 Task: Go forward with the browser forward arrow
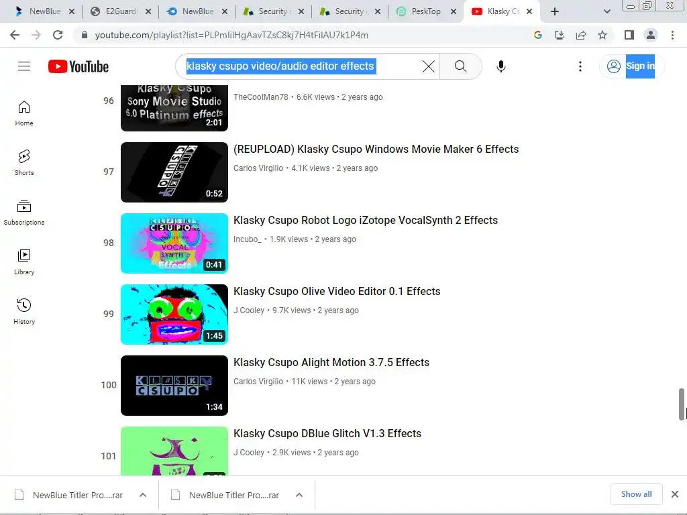coord(36,35)
